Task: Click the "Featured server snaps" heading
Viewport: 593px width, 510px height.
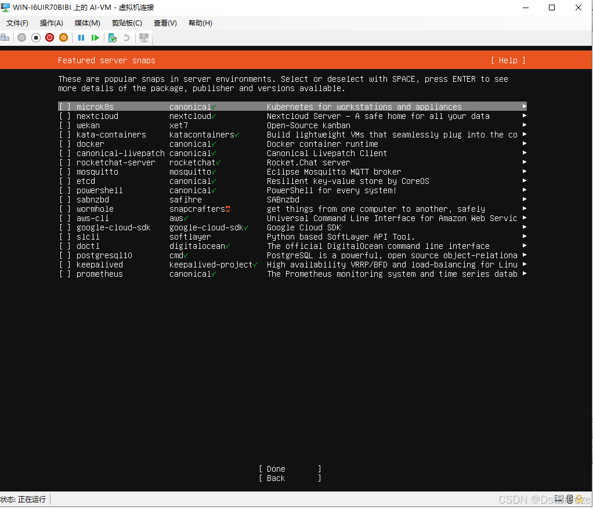Action: [106, 60]
